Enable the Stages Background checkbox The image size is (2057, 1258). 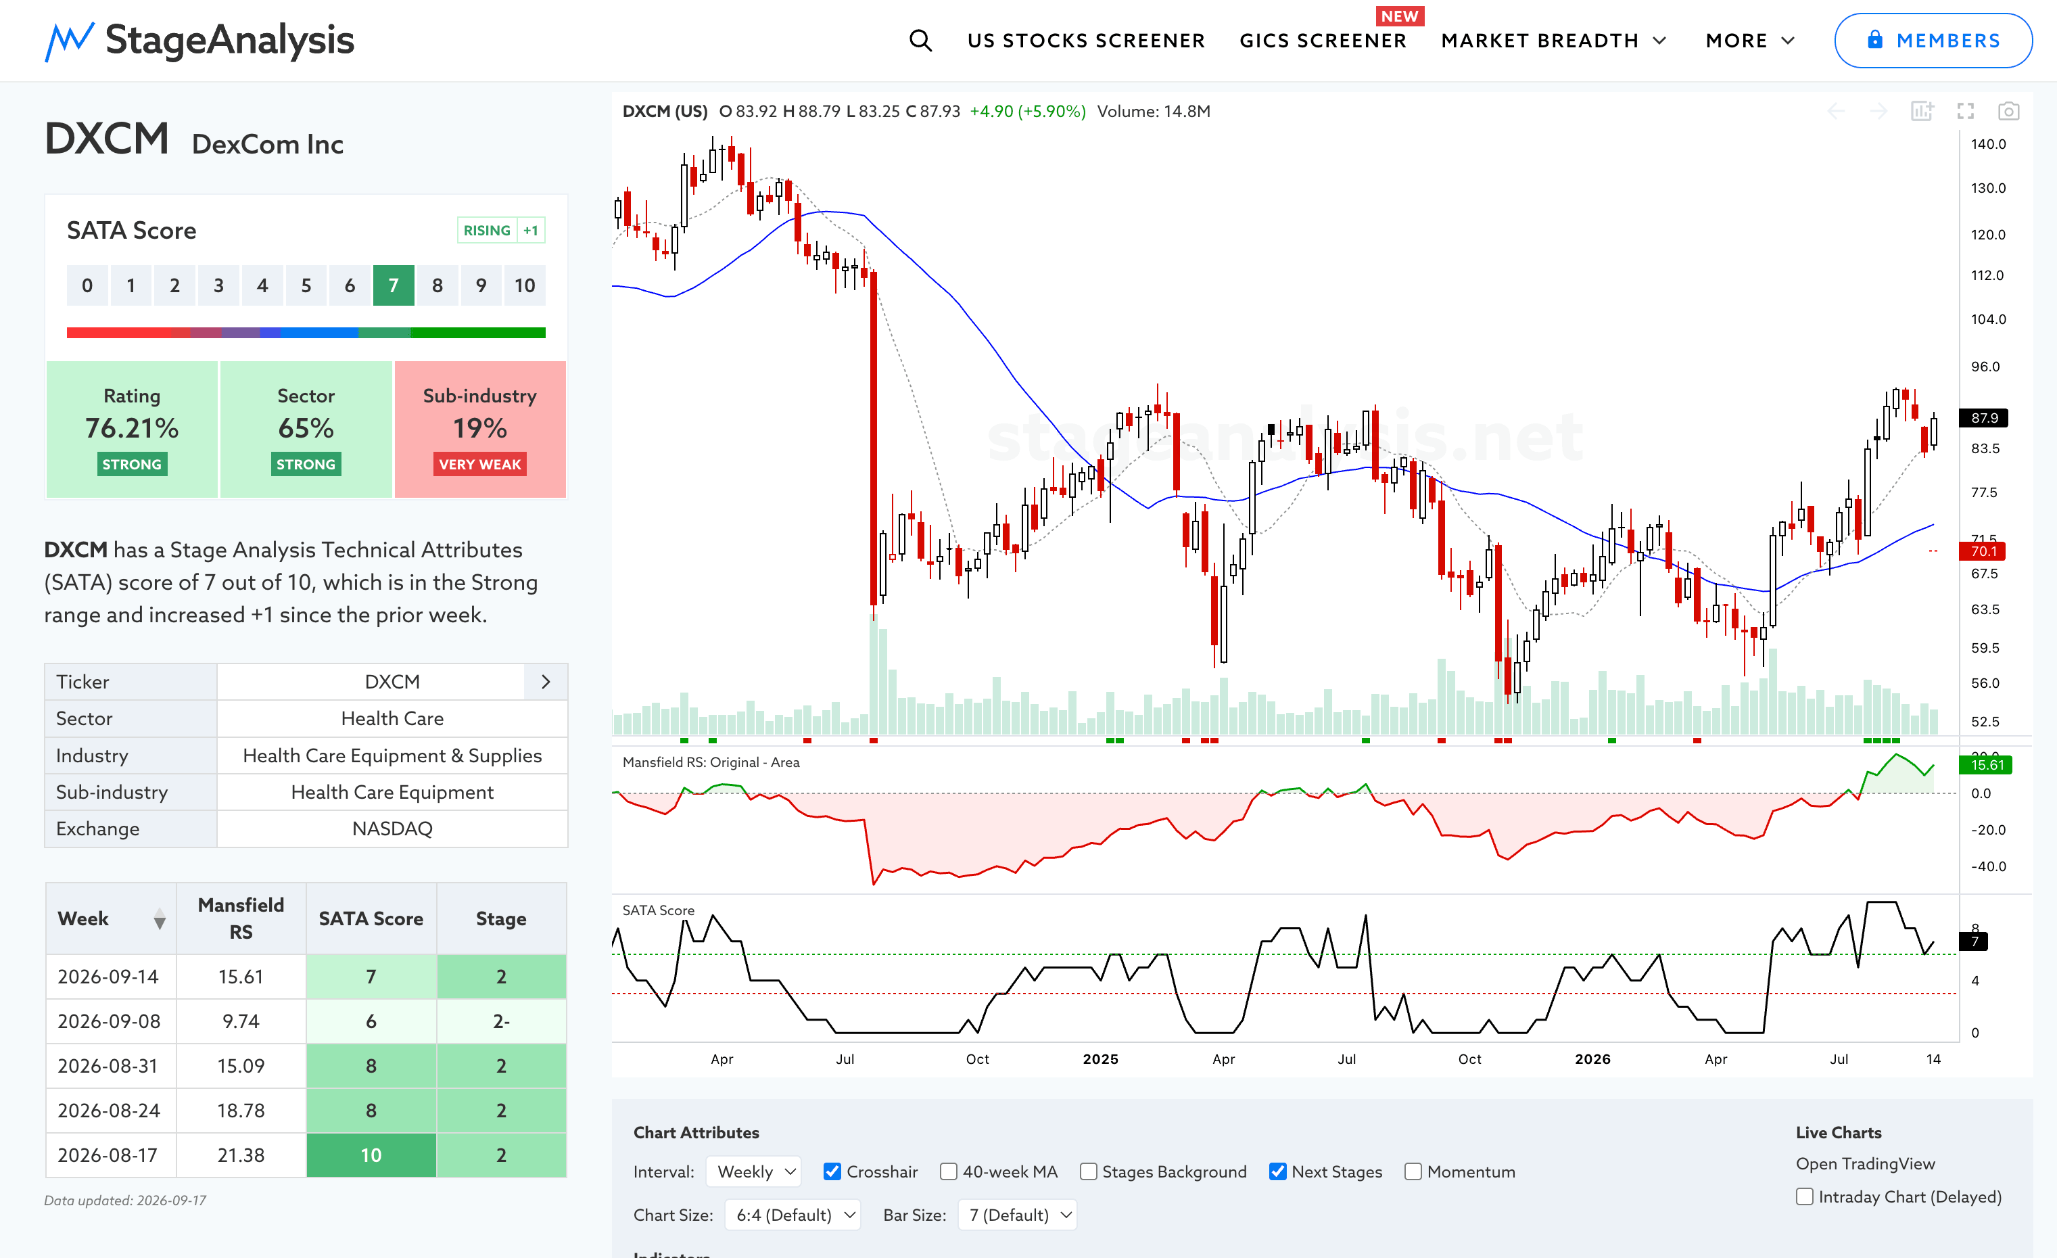1089,1171
